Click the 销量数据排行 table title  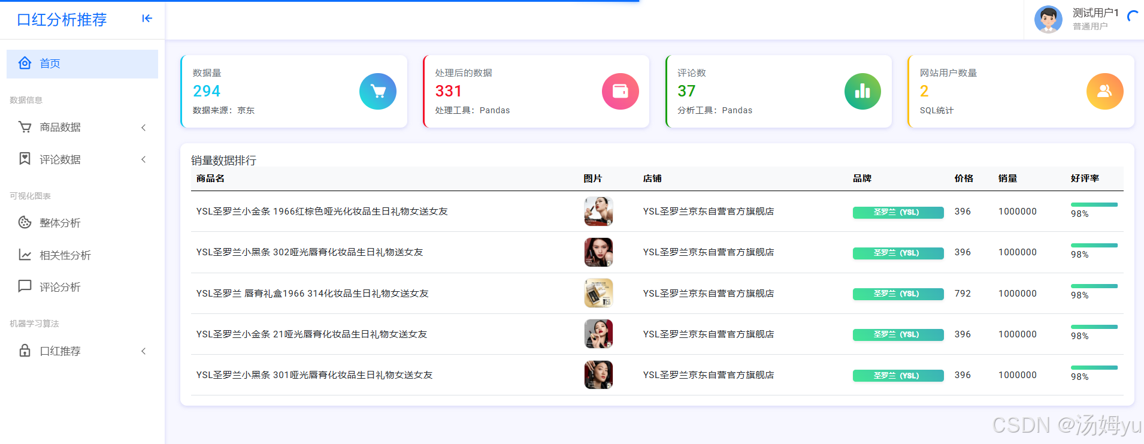223,160
